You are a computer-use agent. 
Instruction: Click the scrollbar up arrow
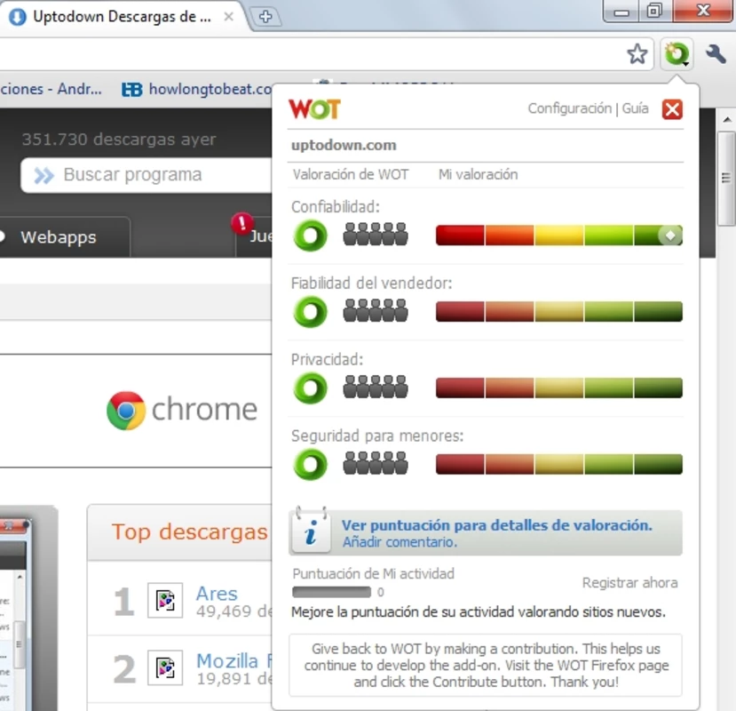726,120
